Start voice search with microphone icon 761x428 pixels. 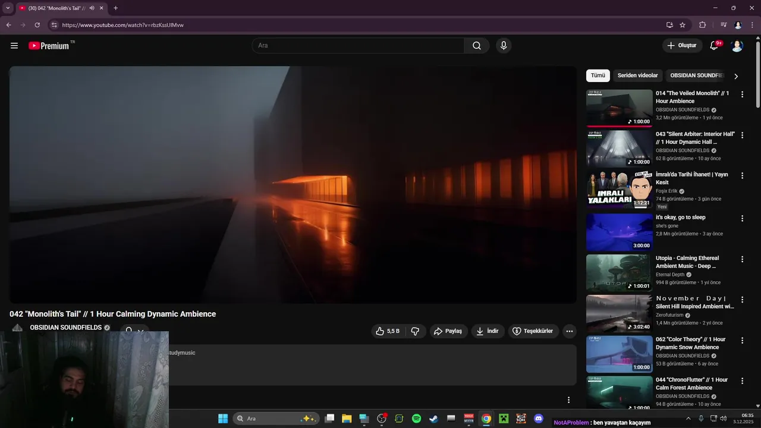click(x=504, y=46)
